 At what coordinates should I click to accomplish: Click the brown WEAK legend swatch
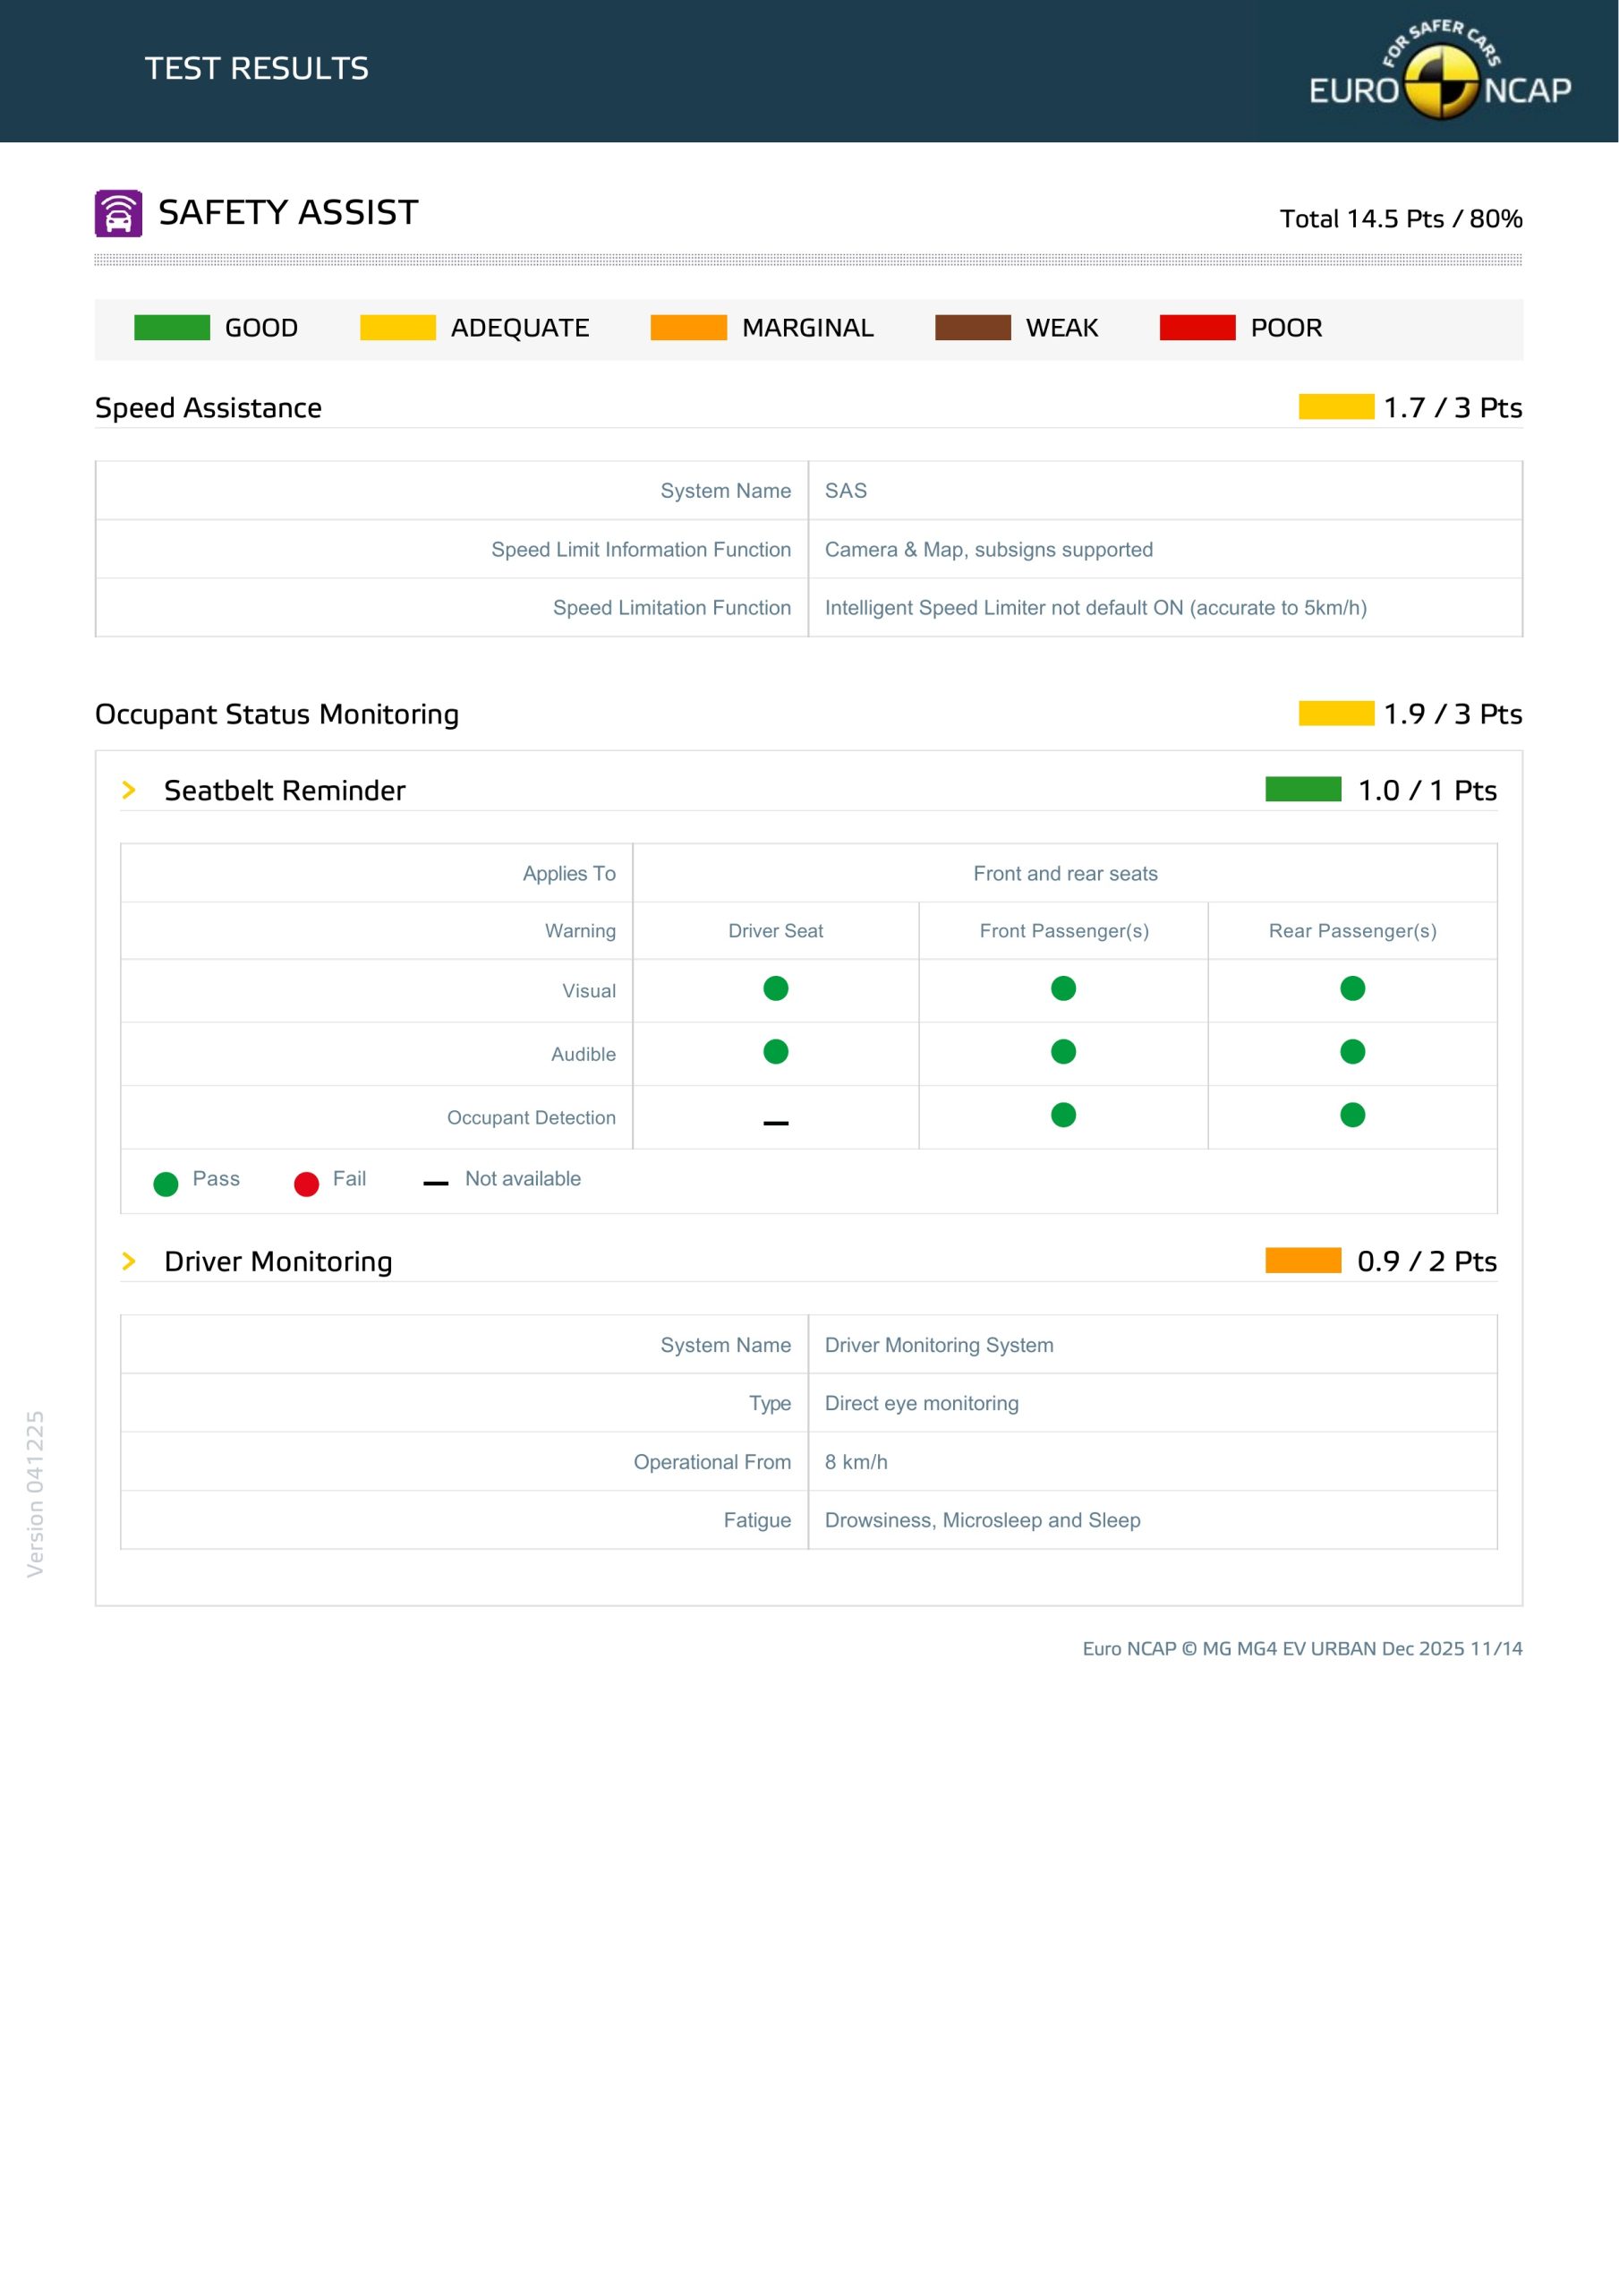972,328
